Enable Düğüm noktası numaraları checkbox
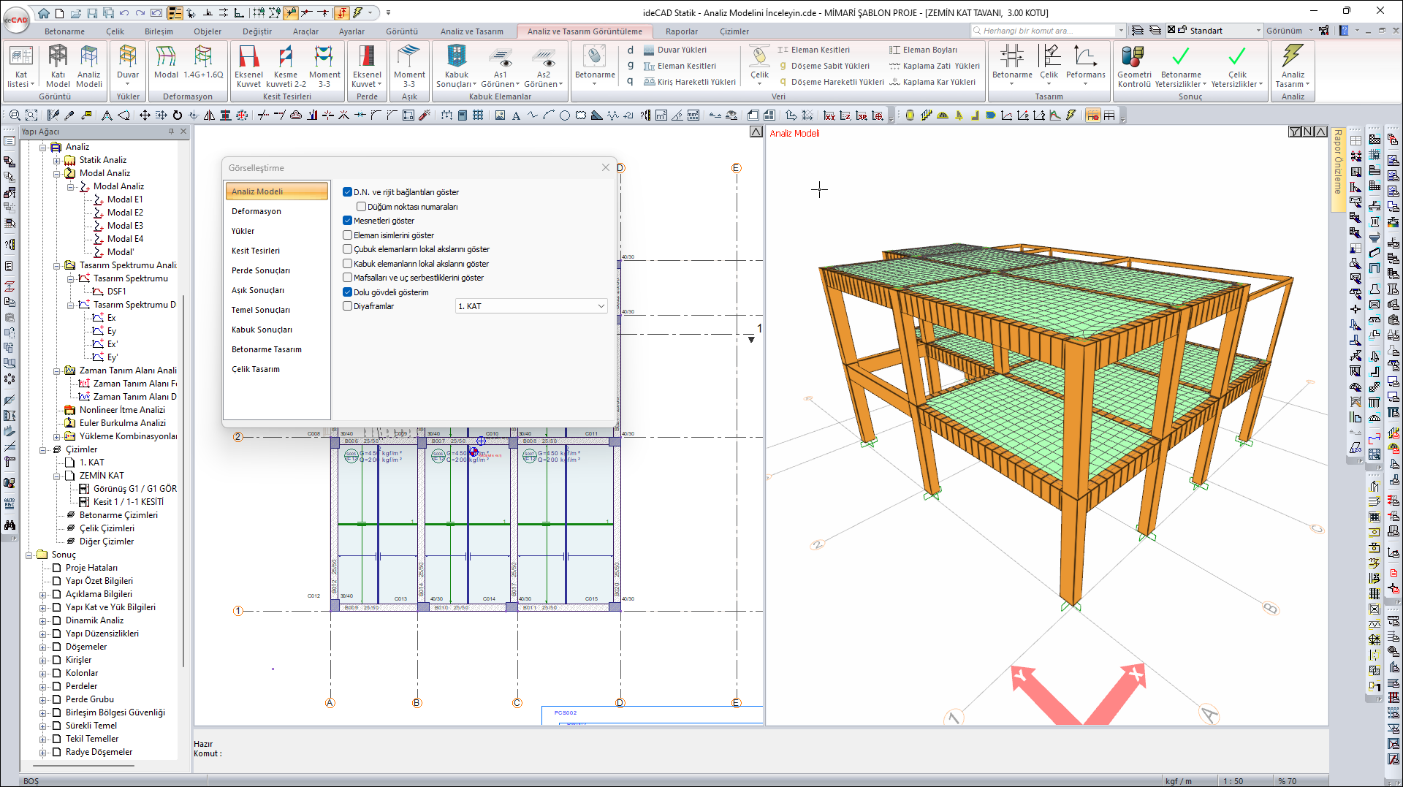The image size is (1403, 787). 362,207
